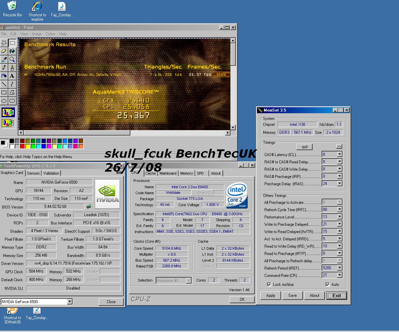Screen dimensions: 399x332
Task: Select the Shortcut to 3DMark06 desktop icon
Action: [x=12, y=316]
